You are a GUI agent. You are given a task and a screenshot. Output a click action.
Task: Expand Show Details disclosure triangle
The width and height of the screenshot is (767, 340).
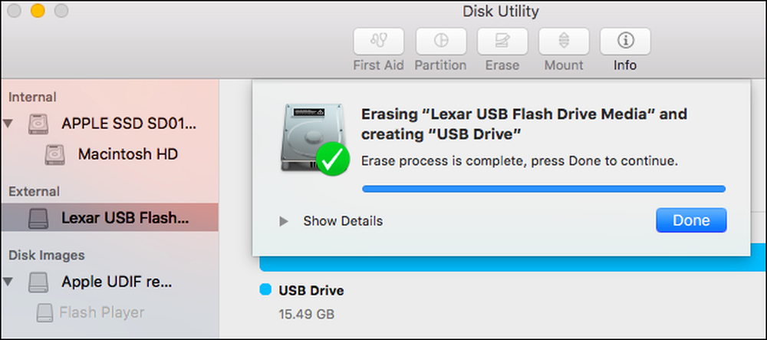283,222
